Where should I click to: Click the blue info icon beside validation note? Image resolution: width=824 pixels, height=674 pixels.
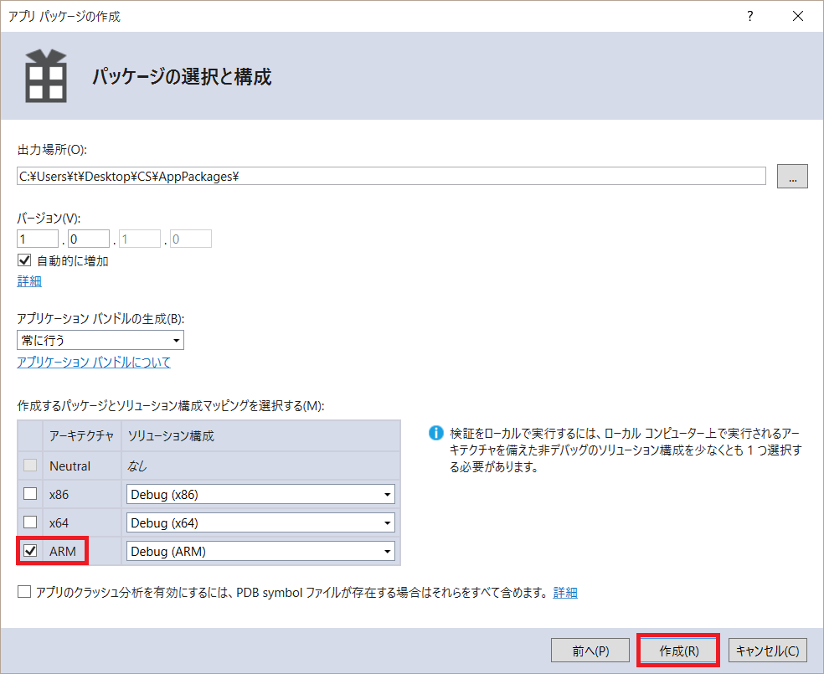click(435, 433)
